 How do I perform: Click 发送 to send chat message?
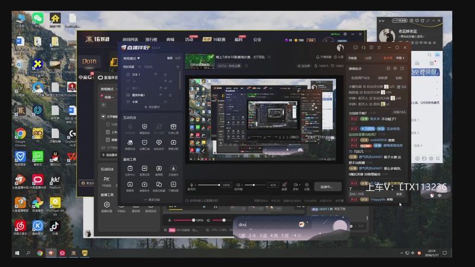(x=399, y=194)
